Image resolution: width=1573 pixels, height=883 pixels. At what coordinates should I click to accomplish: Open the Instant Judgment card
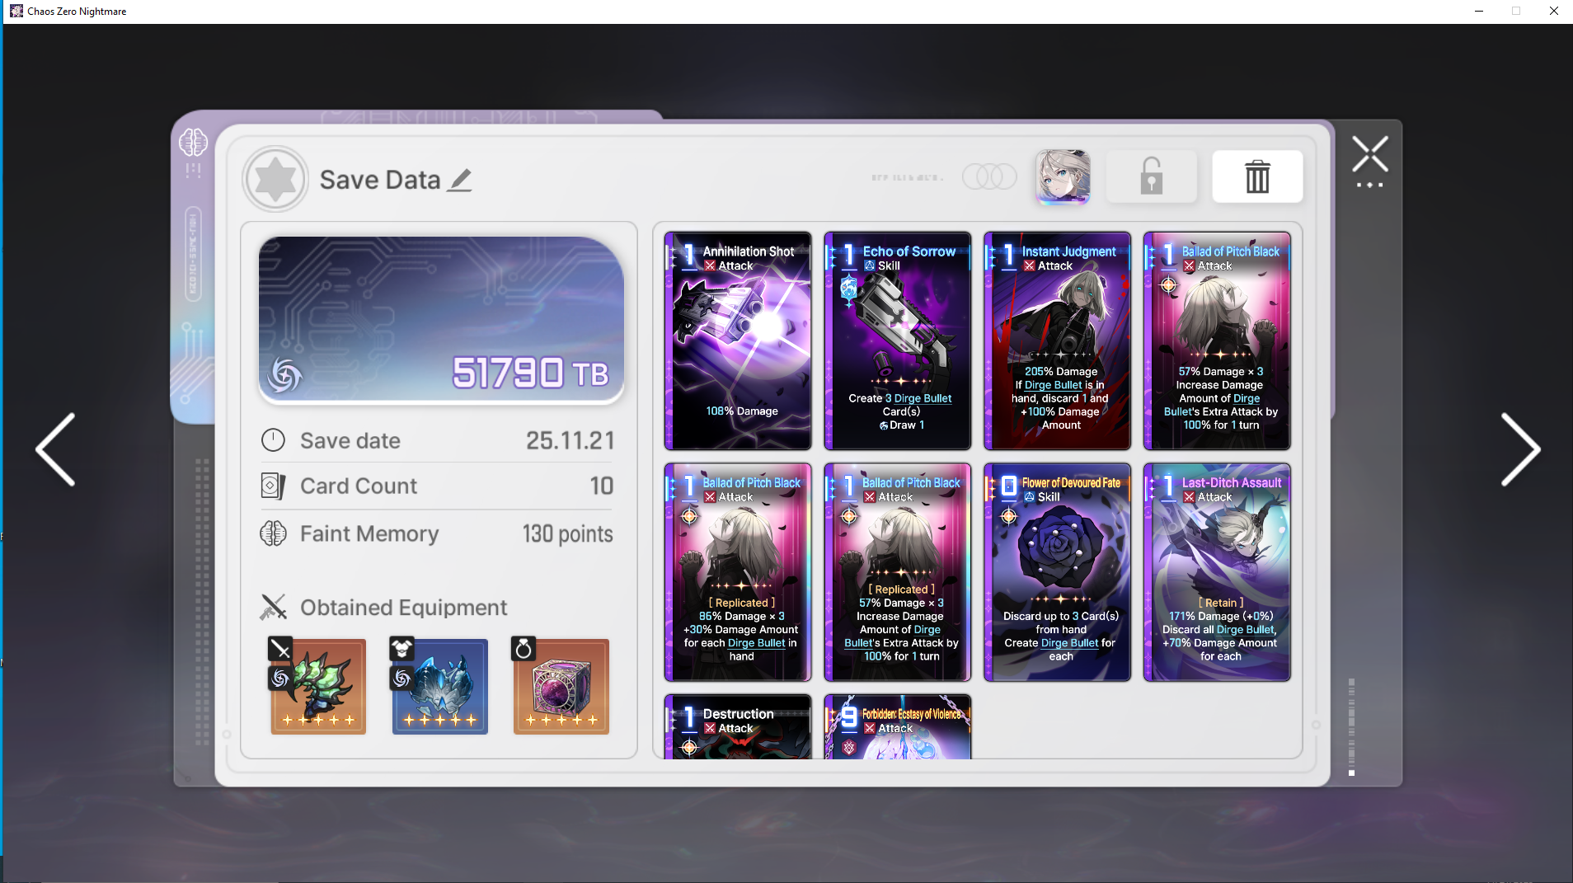pyautogui.click(x=1057, y=341)
